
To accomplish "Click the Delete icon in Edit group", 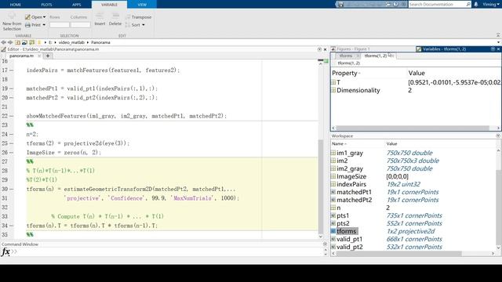I will pos(115,16).
